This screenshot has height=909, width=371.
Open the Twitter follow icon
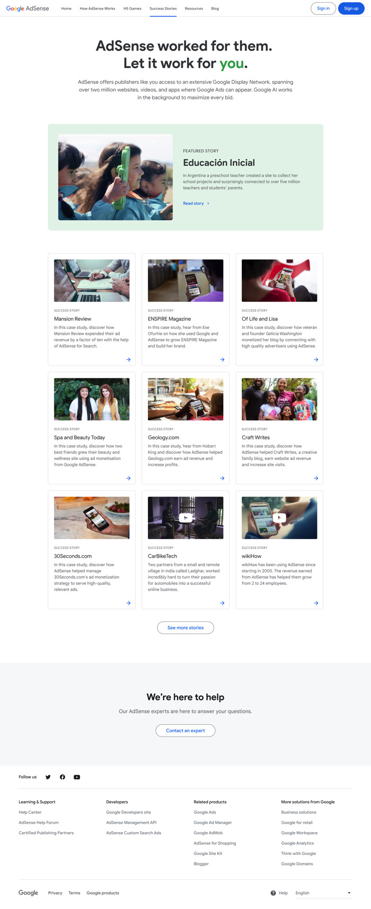tap(48, 777)
